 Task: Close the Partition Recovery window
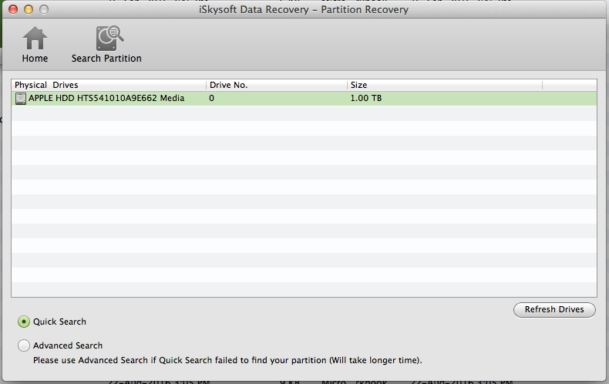tap(13, 9)
